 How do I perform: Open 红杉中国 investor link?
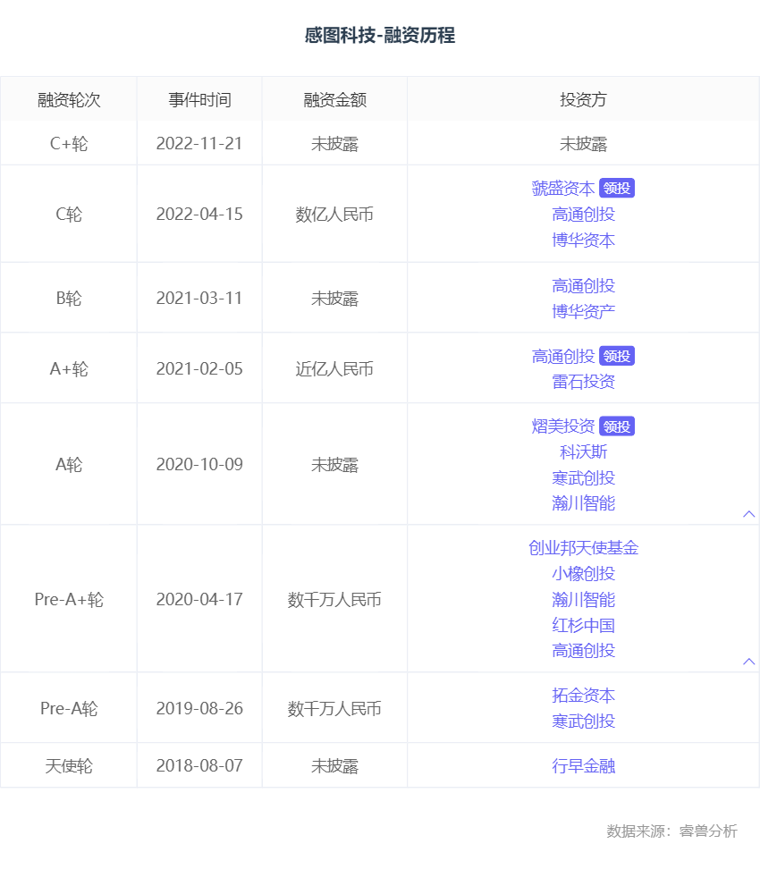pos(583,625)
